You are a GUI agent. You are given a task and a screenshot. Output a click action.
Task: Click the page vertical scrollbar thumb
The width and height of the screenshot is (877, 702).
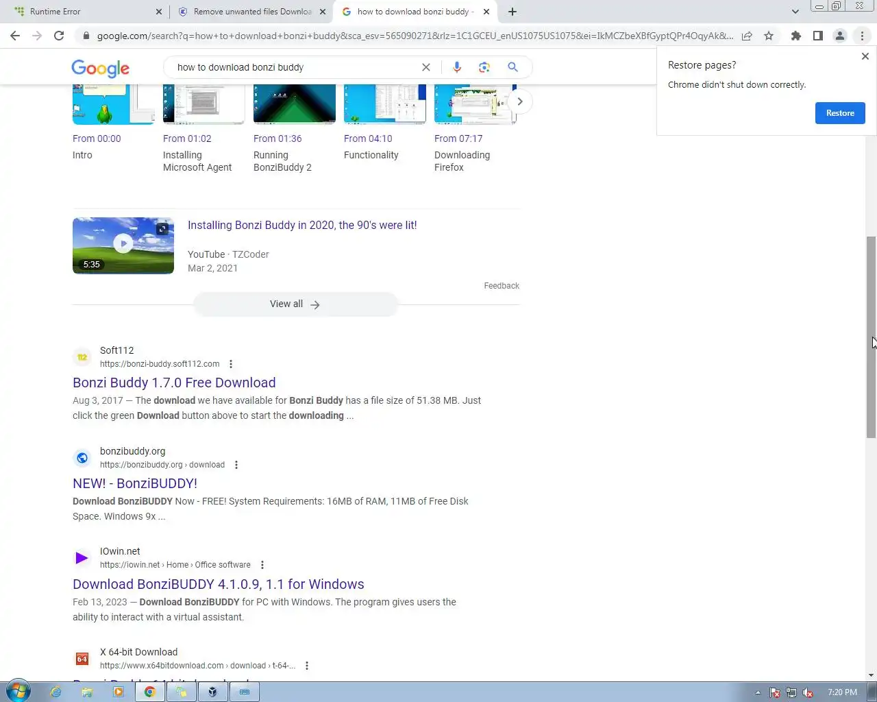[x=871, y=337]
